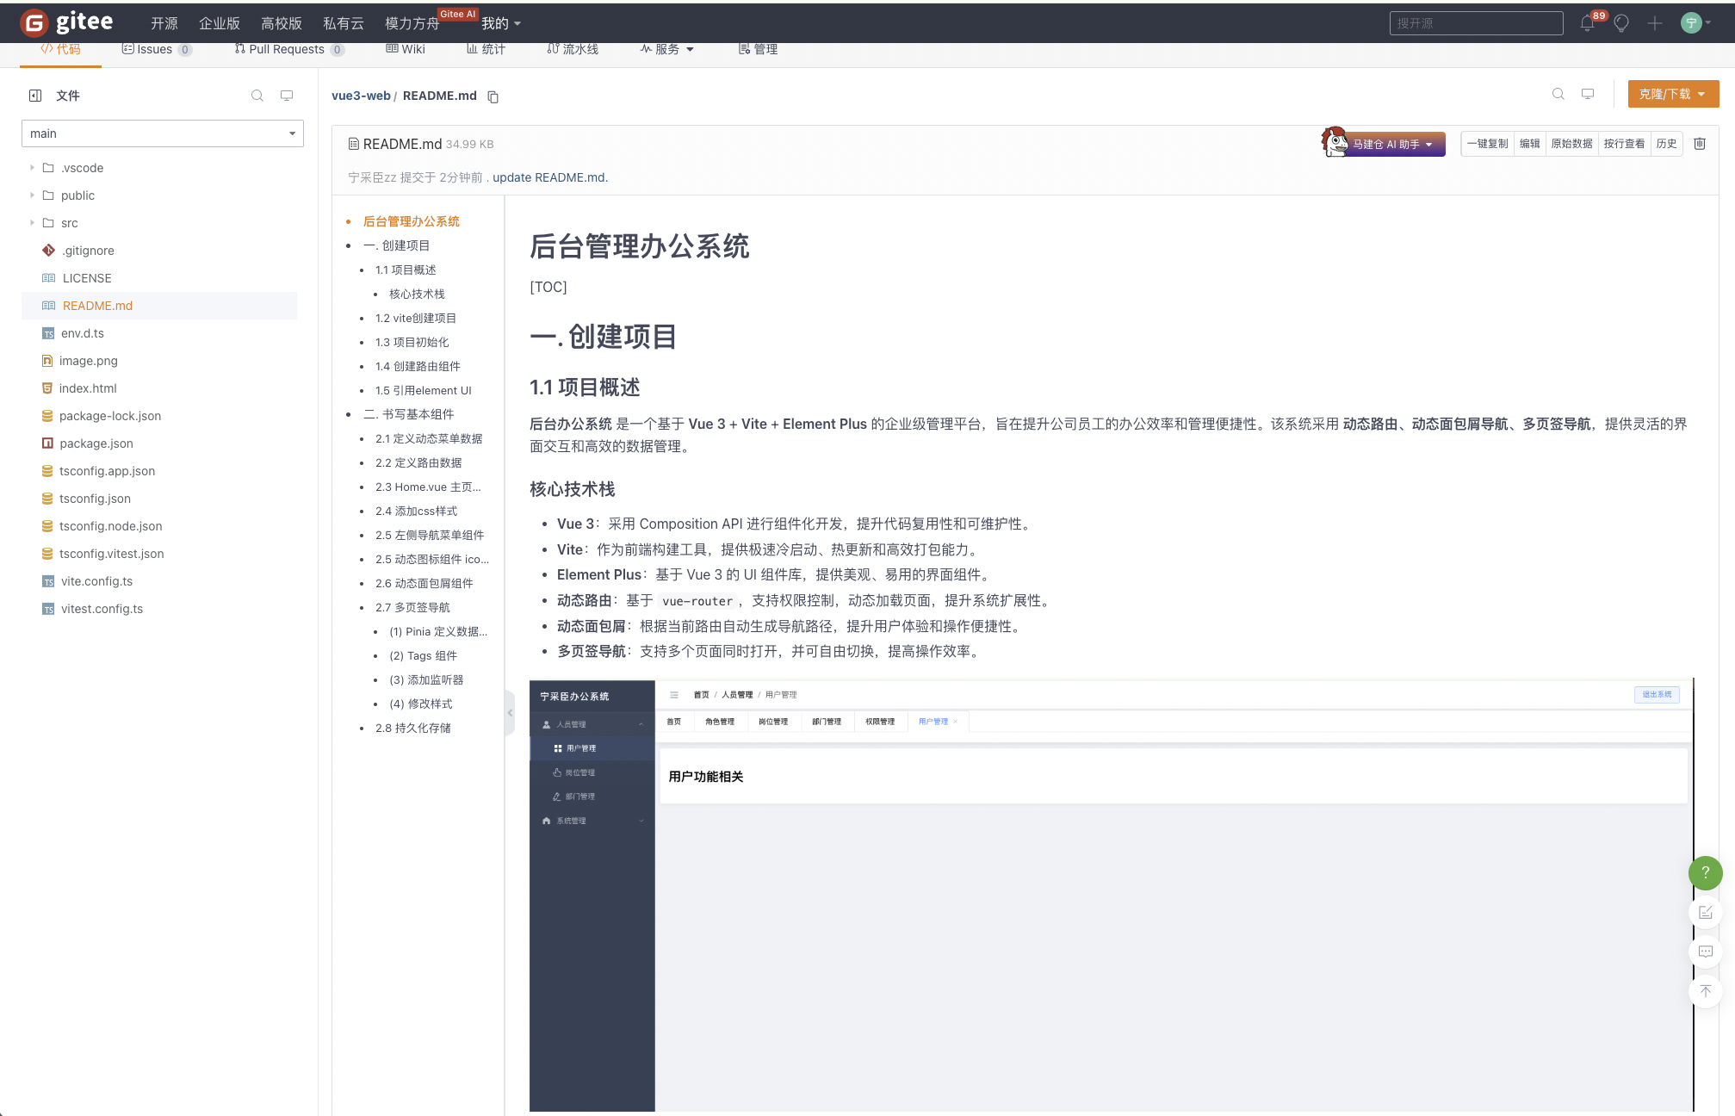Copy file path icon next to README.md
This screenshot has width=1735, height=1116.
click(x=493, y=96)
